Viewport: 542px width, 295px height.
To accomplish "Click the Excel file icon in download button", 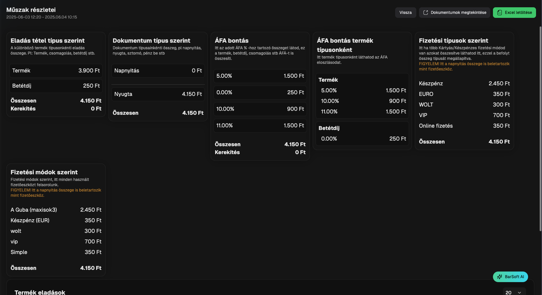I will coord(500,13).
